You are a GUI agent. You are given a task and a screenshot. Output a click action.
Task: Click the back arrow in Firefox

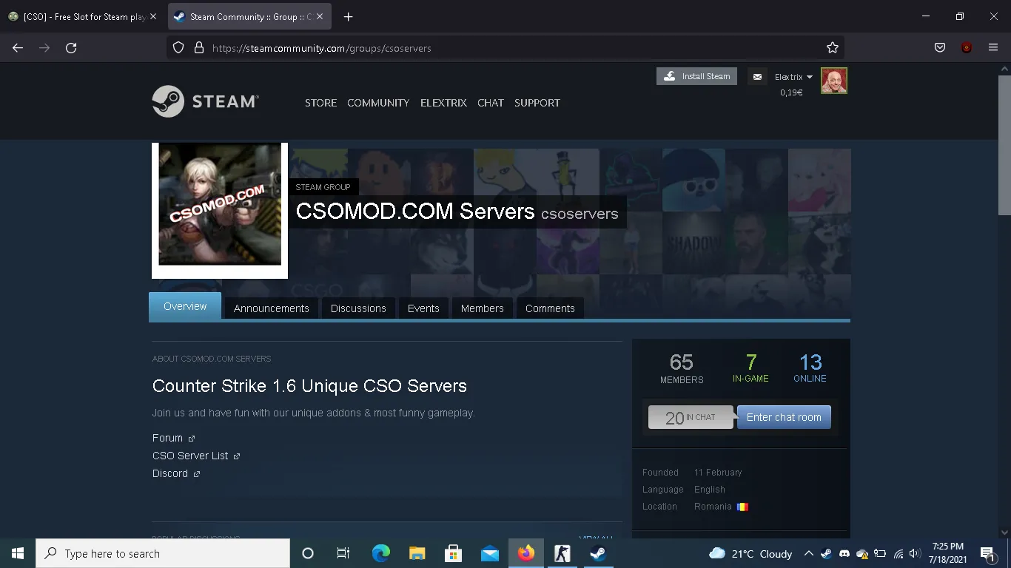[18, 48]
